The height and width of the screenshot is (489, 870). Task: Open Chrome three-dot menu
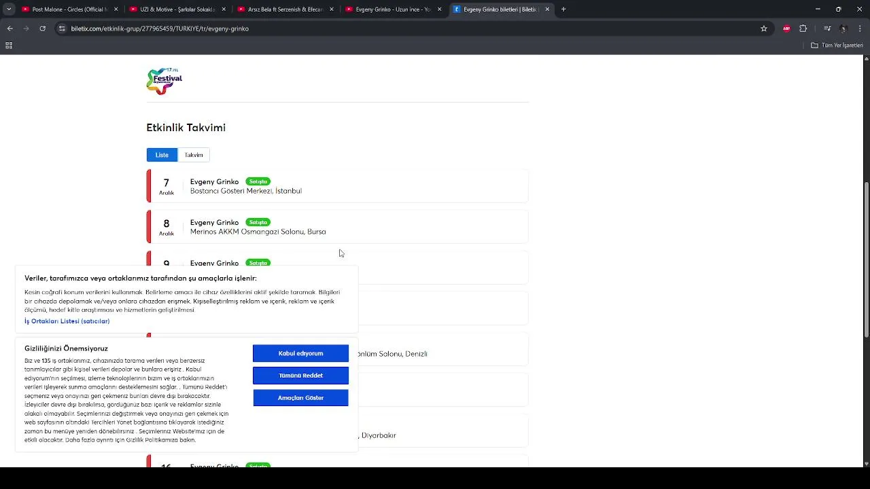[x=860, y=29]
